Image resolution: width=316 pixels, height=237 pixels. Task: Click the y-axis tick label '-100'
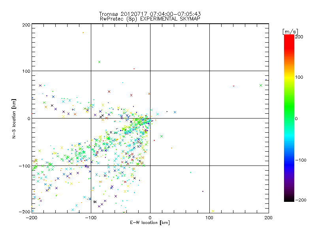click(24, 166)
